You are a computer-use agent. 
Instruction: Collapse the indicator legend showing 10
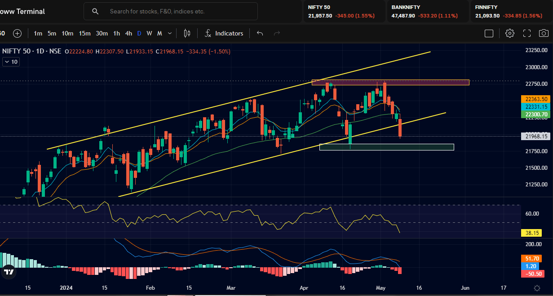click(11, 62)
